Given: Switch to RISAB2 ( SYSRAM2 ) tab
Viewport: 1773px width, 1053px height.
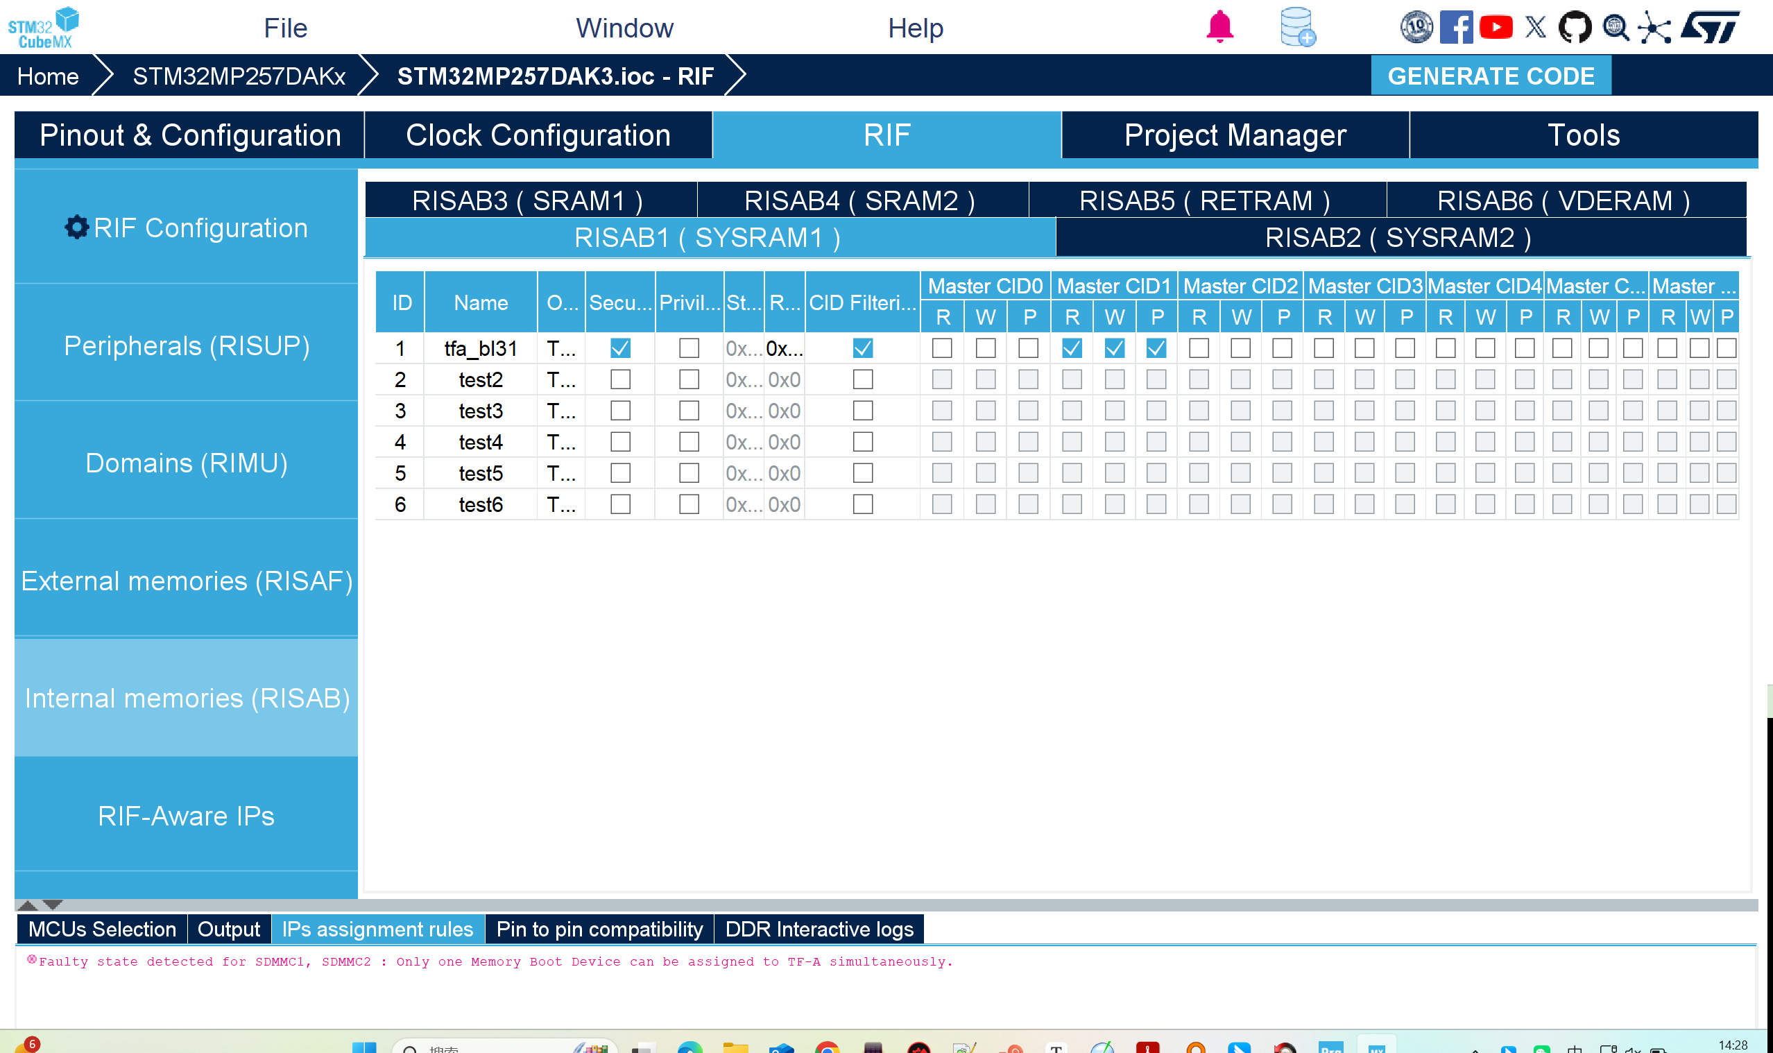Looking at the screenshot, I should (x=1400, y=238).
